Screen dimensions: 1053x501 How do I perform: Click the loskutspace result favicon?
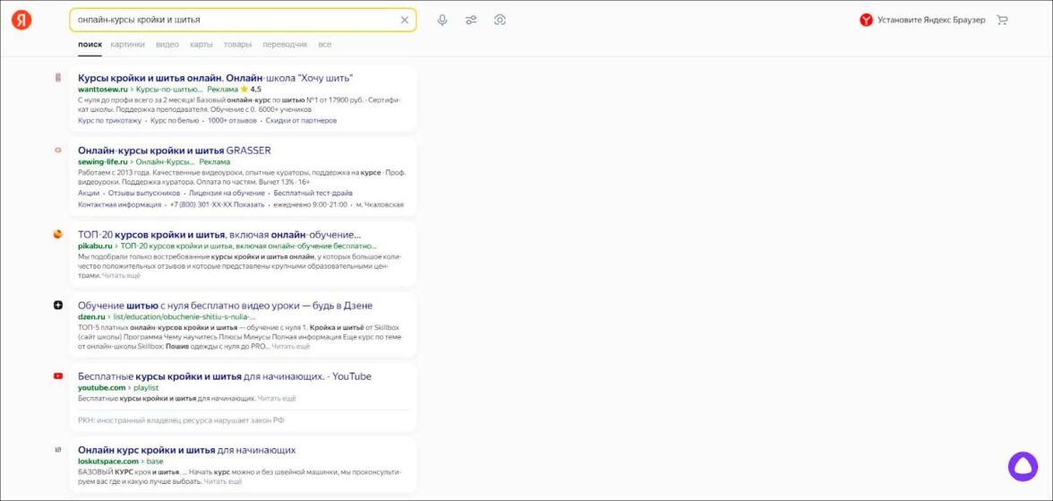point(57,449)
